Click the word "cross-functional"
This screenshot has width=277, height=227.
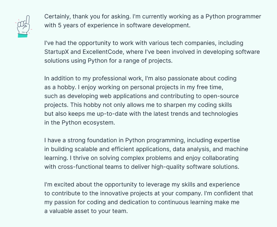click(x=80, y=167)
